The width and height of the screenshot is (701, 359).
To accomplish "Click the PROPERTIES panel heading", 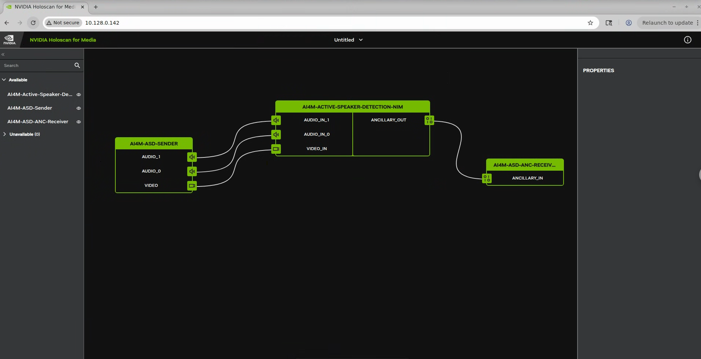I will coord(599,70).
